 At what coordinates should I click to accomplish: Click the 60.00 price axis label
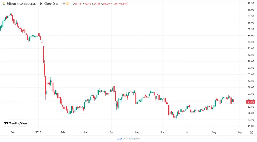[x=251, y=87]
